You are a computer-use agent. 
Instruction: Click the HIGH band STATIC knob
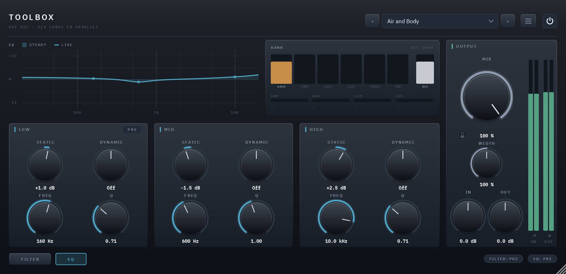[x=336, y=164]
